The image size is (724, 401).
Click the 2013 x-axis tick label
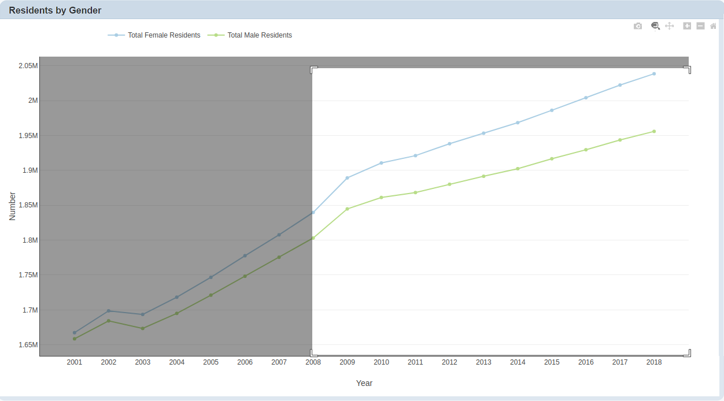[483, 362]
